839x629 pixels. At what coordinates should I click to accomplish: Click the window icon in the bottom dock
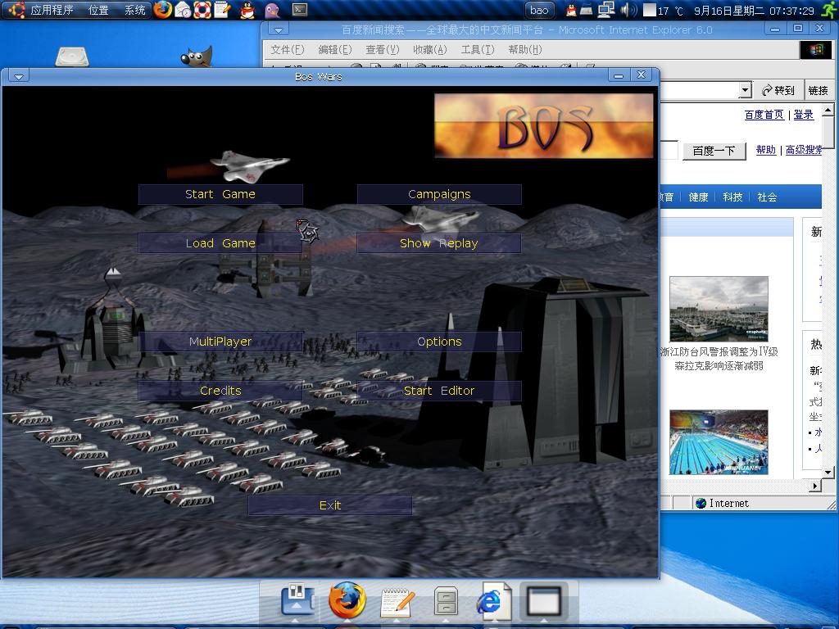pyautogui.click(x=544, y=600)
